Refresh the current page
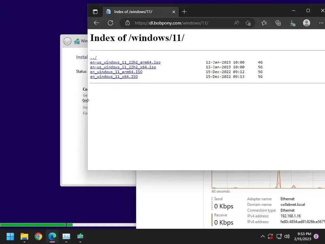This screenshot has width=325, height=244. click(x=110, y=23)
